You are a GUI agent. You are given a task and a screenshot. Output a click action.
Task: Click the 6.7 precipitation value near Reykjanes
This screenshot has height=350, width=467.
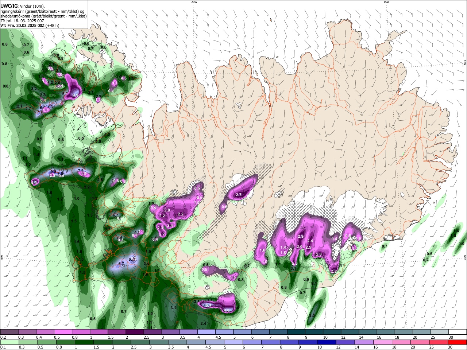pyautogui.click(x=122, y=264)
